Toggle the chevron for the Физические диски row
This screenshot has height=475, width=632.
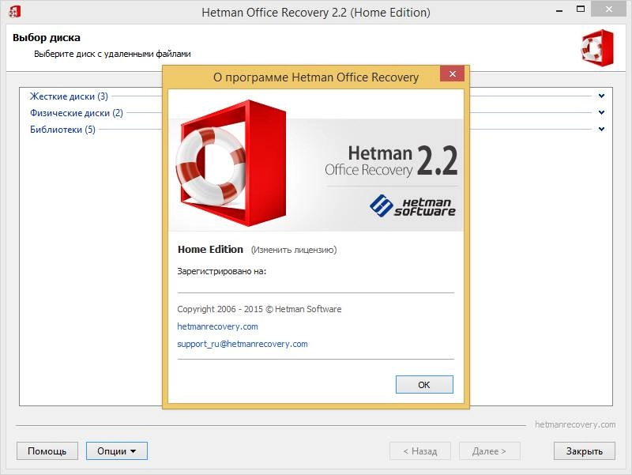601,112
